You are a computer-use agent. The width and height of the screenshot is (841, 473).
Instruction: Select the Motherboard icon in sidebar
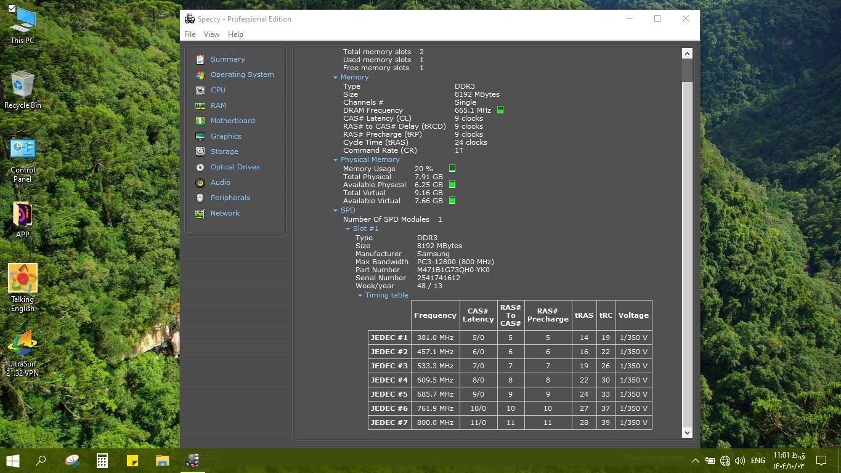tap(200, 121)
